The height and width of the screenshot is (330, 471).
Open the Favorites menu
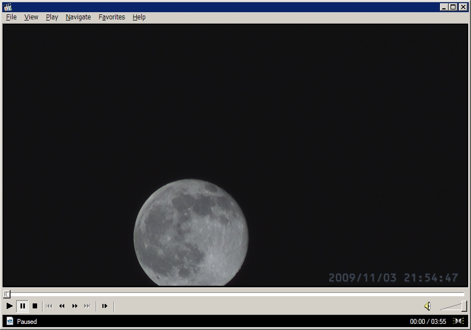(x=112, y=17)
